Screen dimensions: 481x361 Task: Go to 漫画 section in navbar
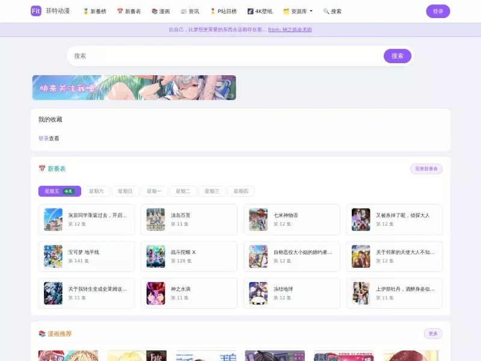[161, 11]
